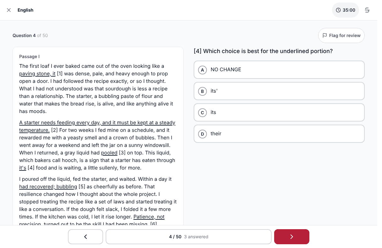The image size is (382, 248).
Task: Open the question navigator showing 4 / 50
Action: click(x=189, y=237)
